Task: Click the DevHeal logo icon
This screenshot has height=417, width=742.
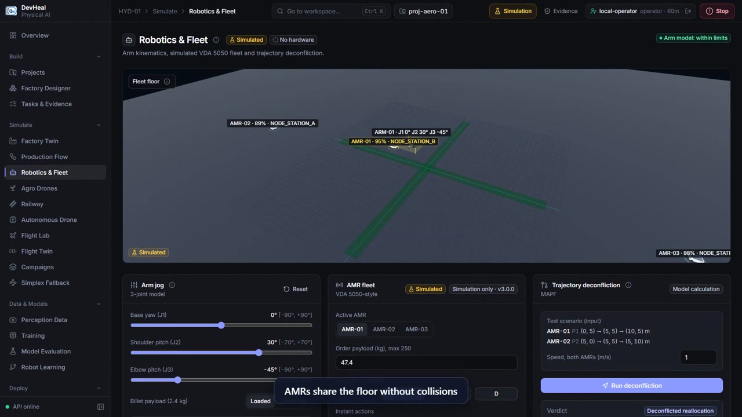Action: click(x=11, y=11)
